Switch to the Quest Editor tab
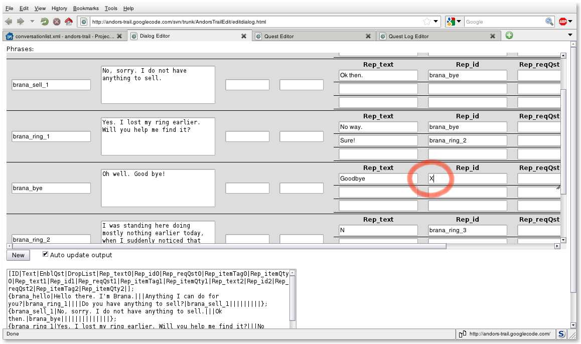This screenshot has height=344, width=581. coord(311,36)
